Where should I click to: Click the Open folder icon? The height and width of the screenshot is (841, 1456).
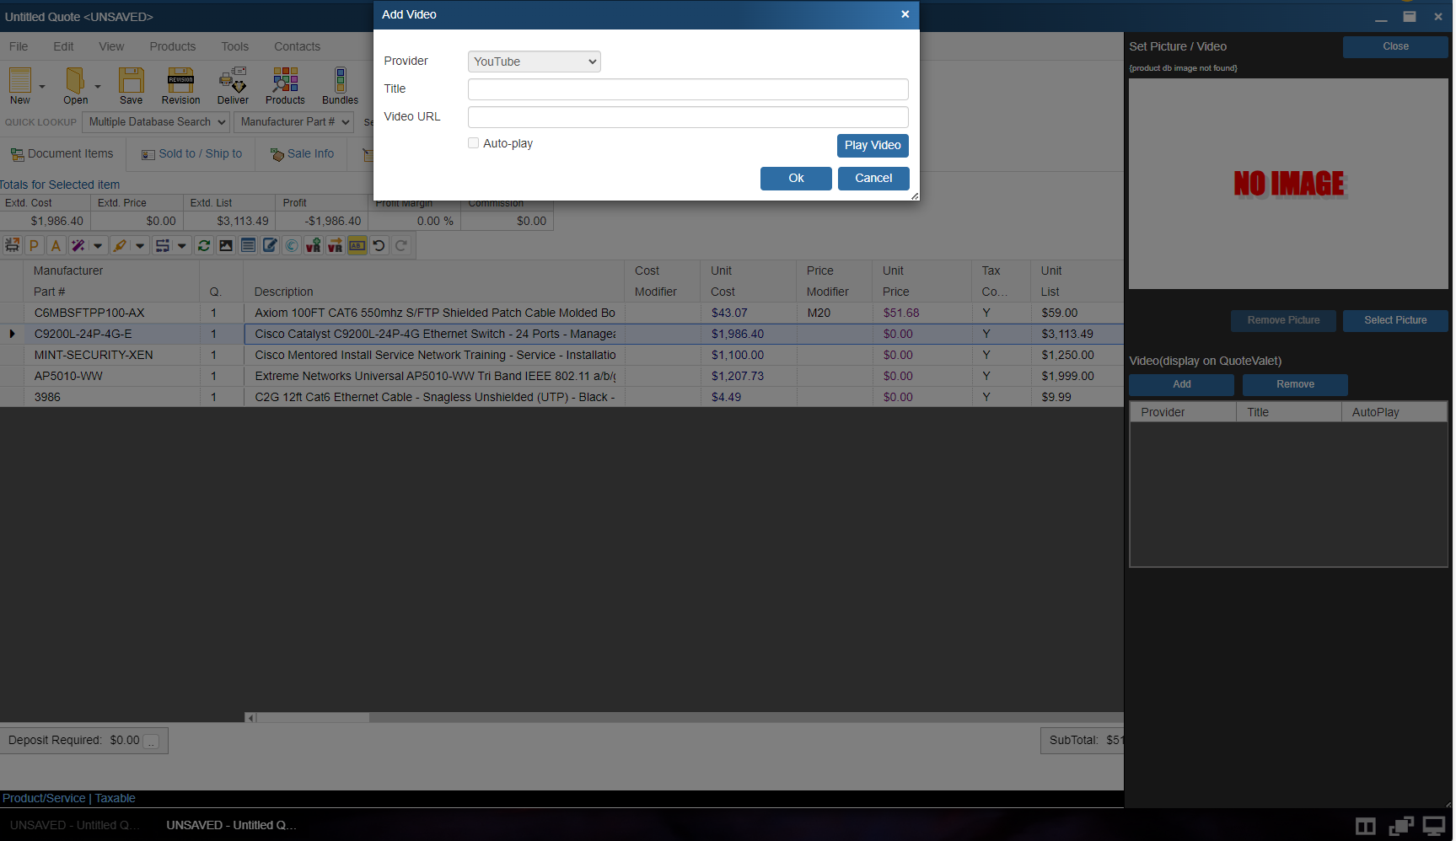point(75,80)
